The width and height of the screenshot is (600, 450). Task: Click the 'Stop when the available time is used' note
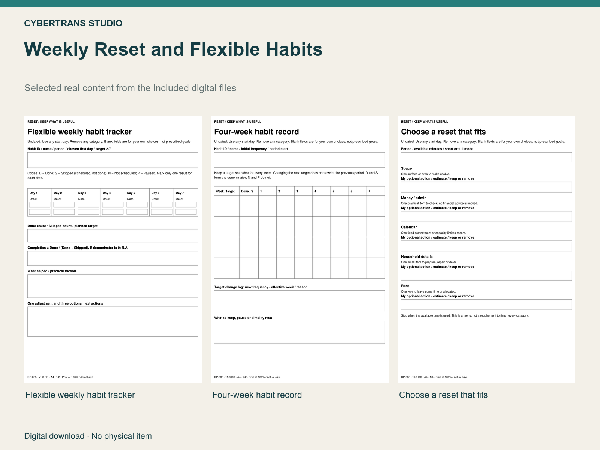465,316
